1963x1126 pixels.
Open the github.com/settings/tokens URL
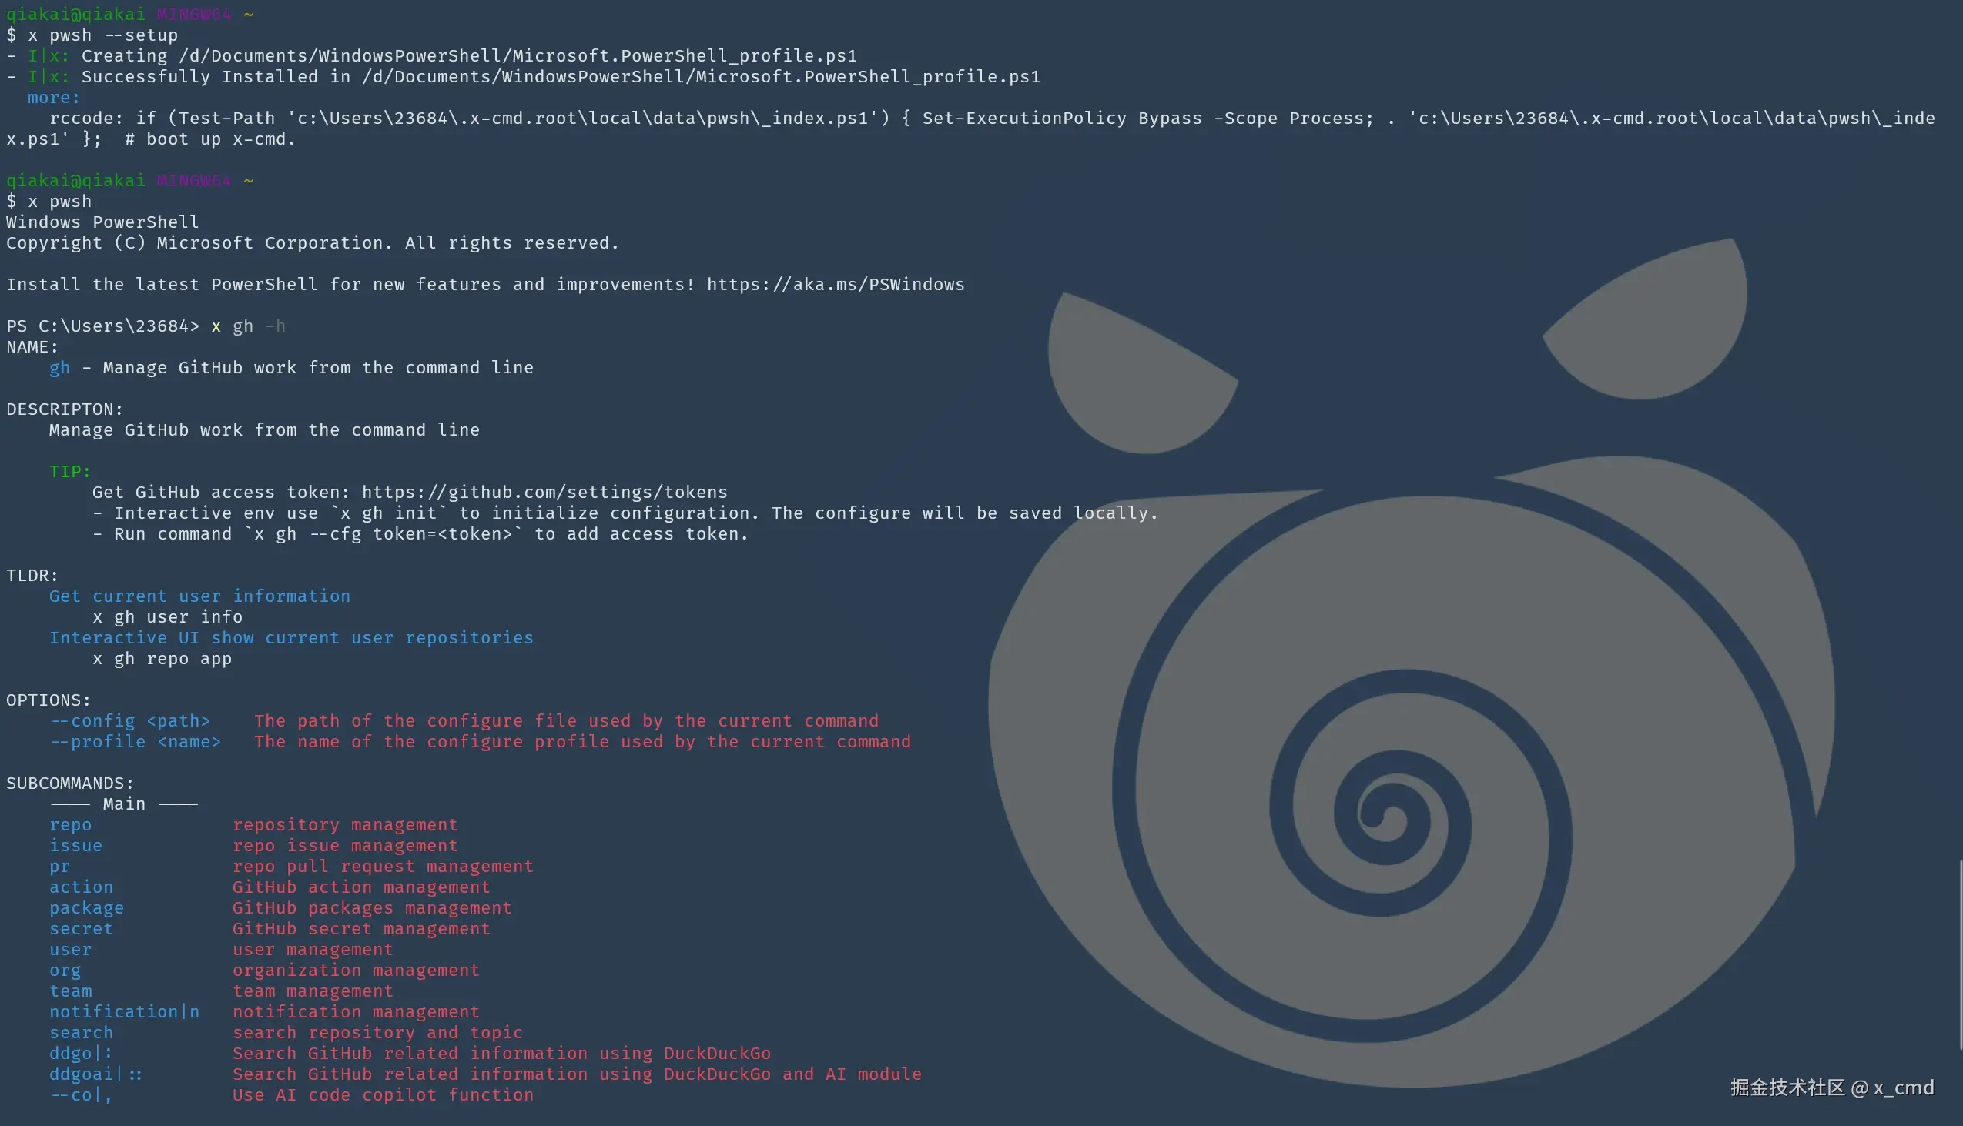pyautogui.click(x=544, y=493)
